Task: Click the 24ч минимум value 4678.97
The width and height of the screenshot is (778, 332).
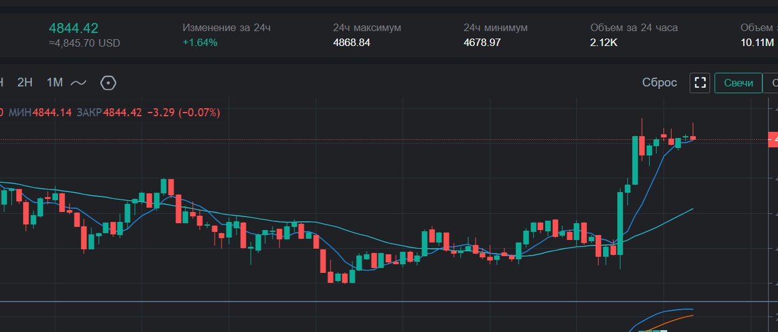Action: [x=482, y=43]
